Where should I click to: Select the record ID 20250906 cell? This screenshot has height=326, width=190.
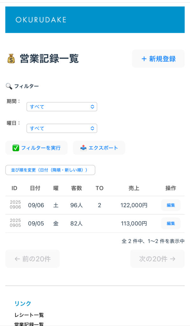click(15, 205)
